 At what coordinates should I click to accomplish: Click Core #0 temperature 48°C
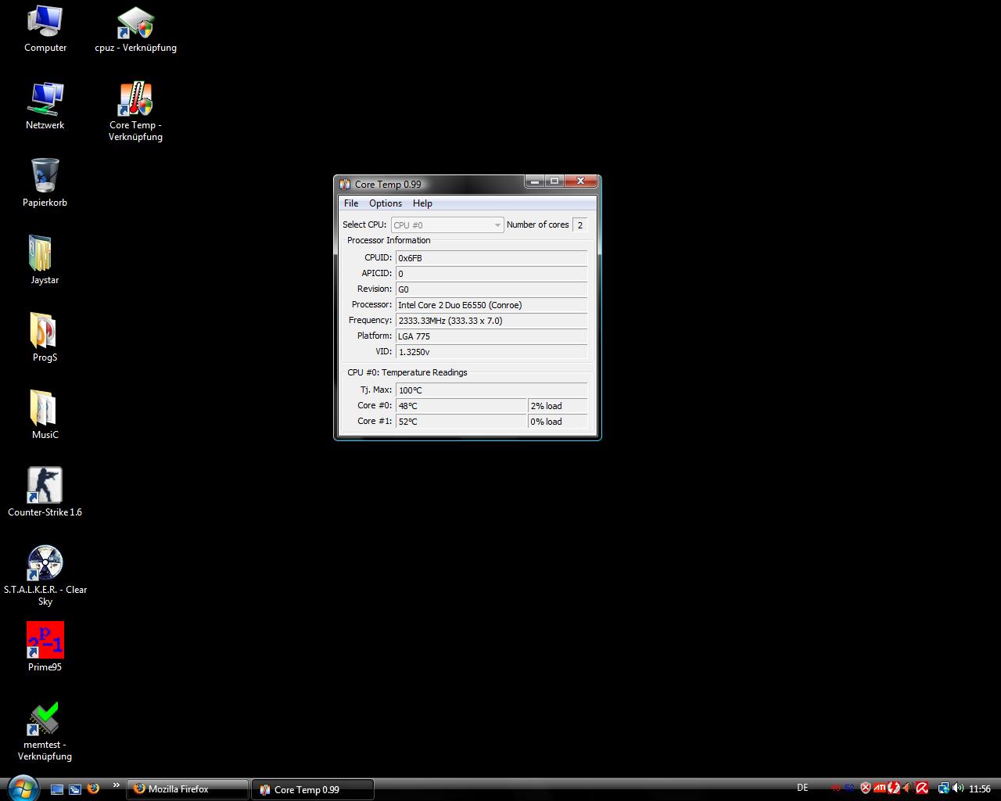click(461, 406)
